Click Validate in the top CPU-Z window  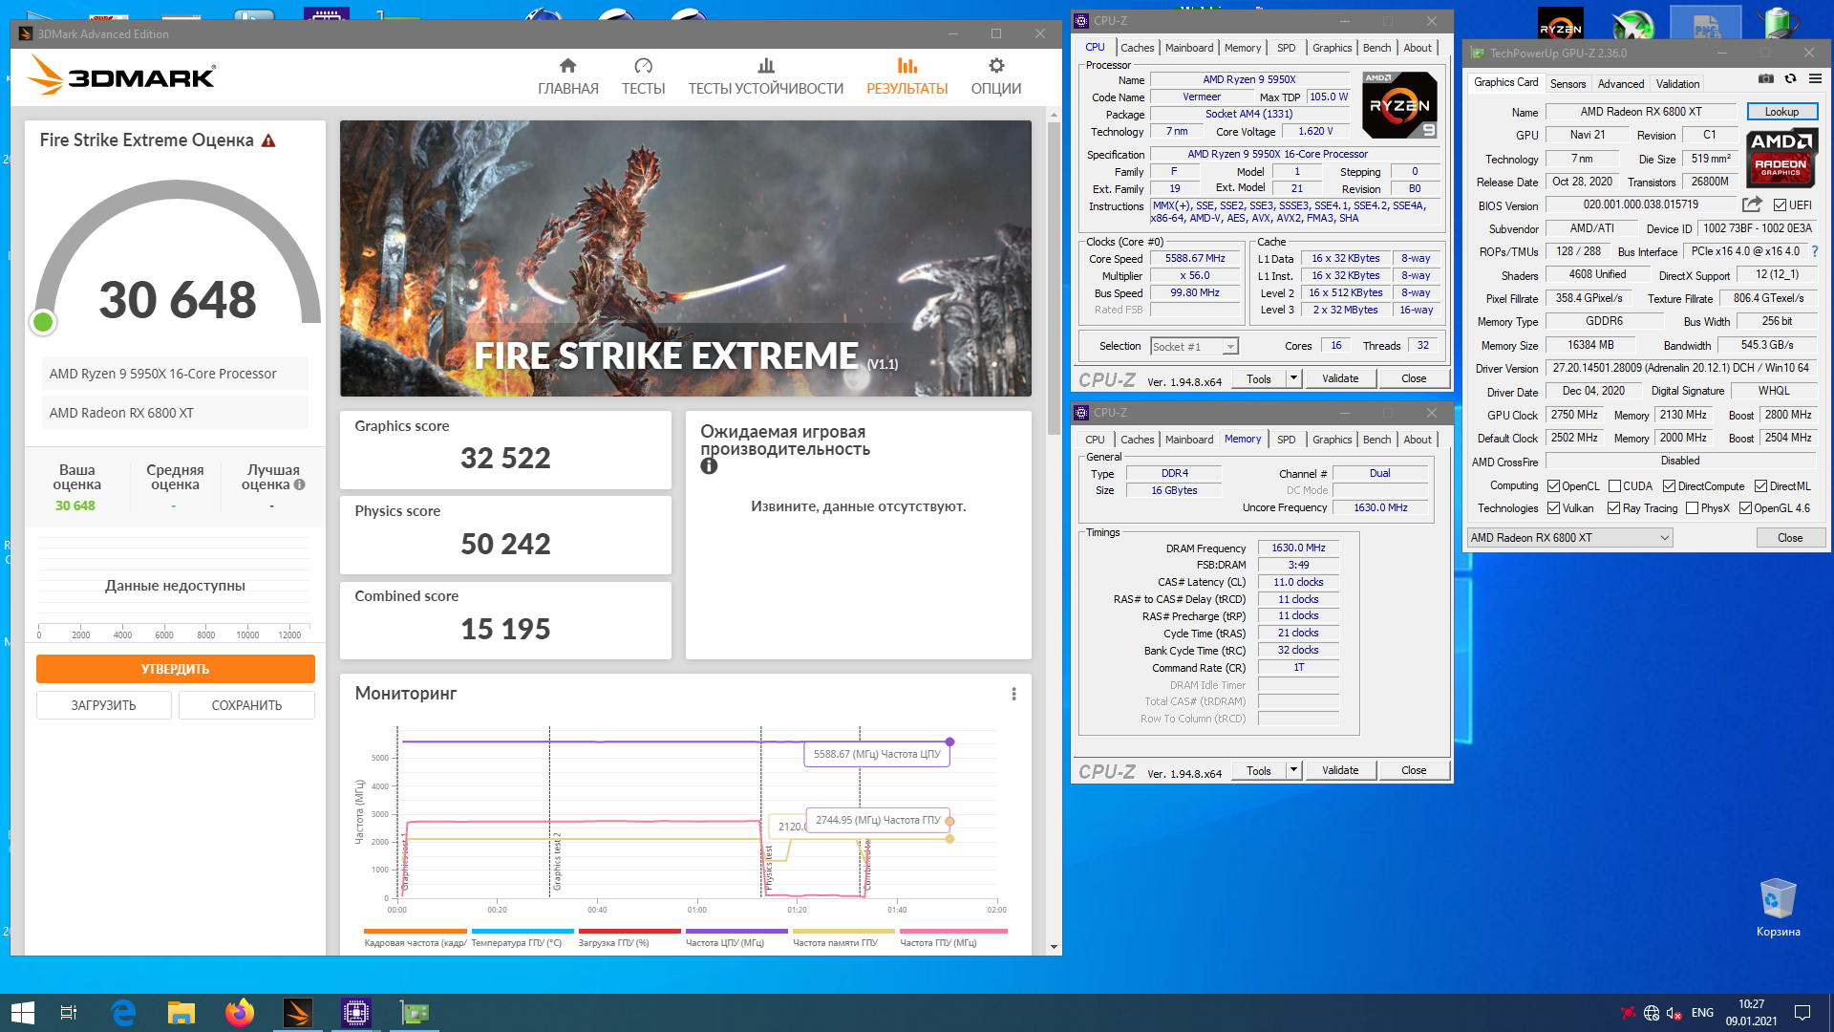pos(1340,378)
